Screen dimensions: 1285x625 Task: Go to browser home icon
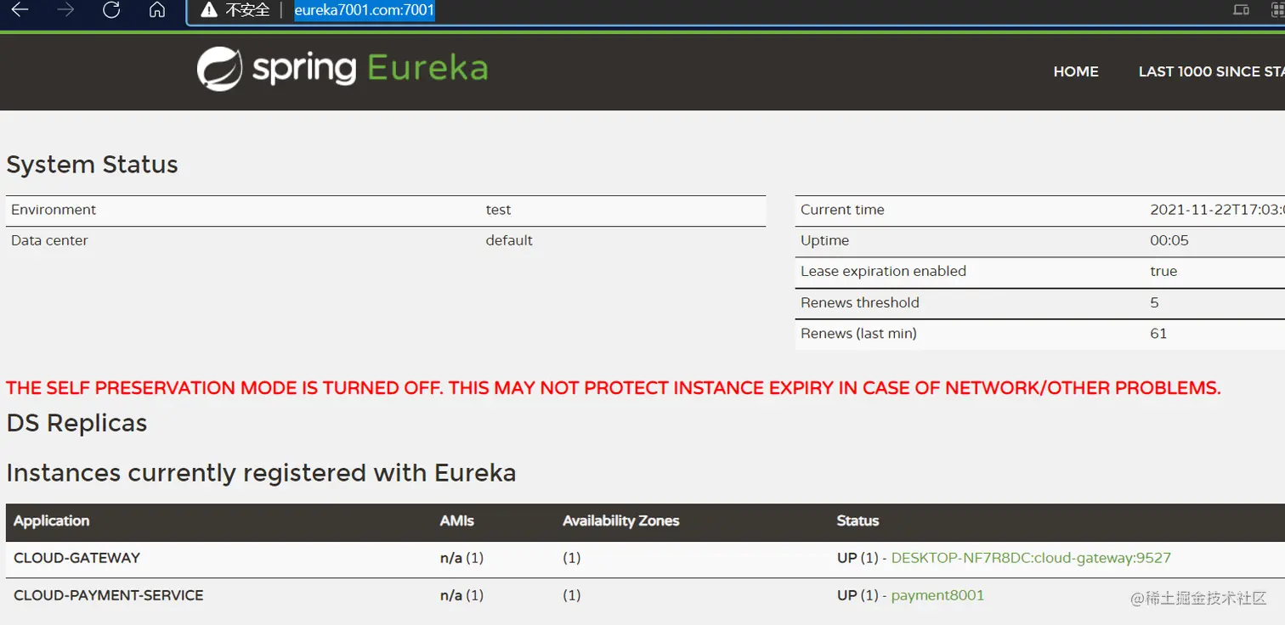tap(156, 9)
